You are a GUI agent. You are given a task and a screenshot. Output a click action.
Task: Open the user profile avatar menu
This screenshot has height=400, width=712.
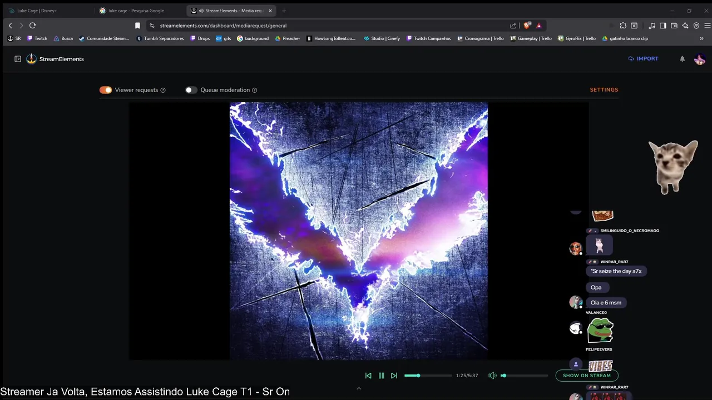click(x=700, y=59)
